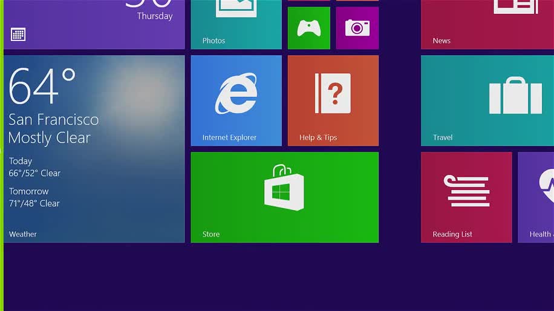Click the Internet Explorer label text
Viewport: 554px width, 311px height.
click(229, 137)
